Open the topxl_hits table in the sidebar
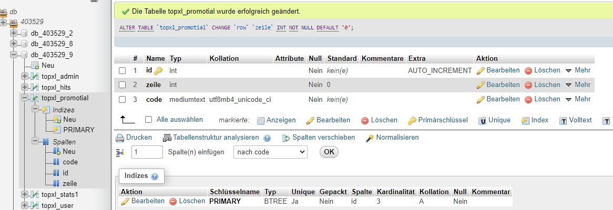Viewport: 613px width, 210px height. (56, 87)
